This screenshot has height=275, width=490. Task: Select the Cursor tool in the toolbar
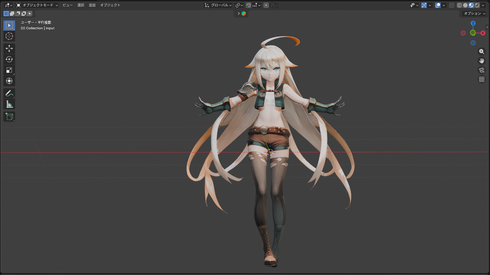tap(9, 36)
